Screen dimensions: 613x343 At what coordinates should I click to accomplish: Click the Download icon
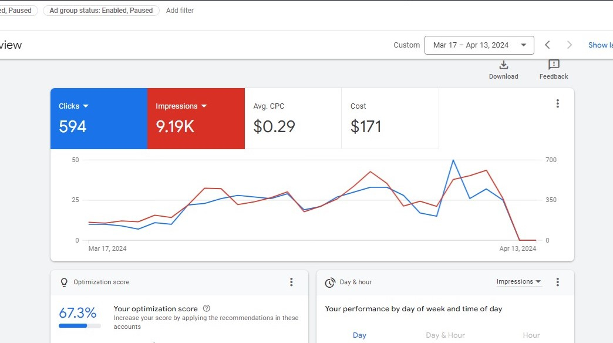coord(503,65)
